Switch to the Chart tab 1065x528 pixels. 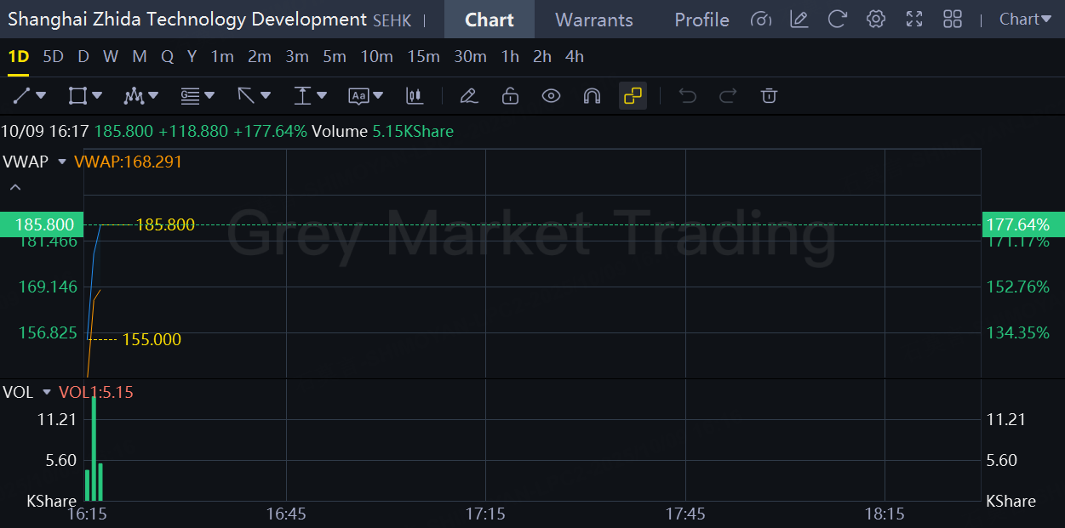point(490,19)
